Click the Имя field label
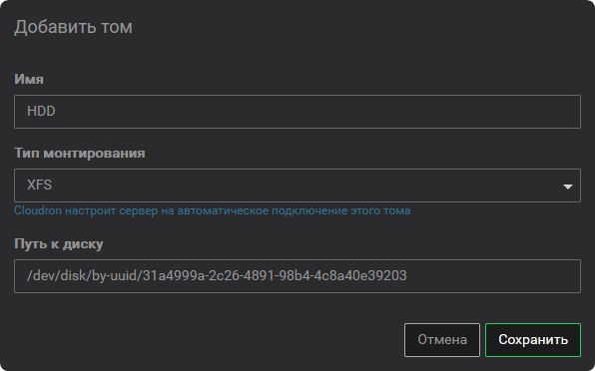The width and height of the screenshot is (595, 371). [x=29, y=79]
